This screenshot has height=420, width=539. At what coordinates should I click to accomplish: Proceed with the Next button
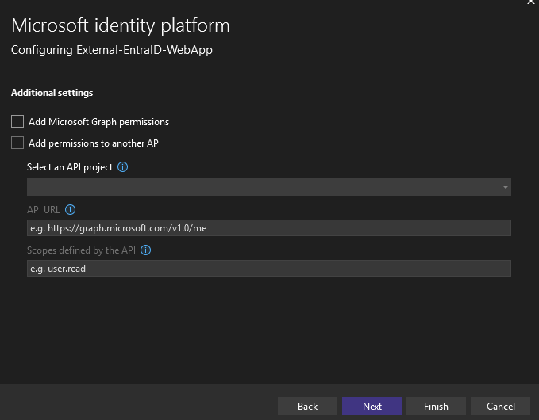tap(372, 407)
